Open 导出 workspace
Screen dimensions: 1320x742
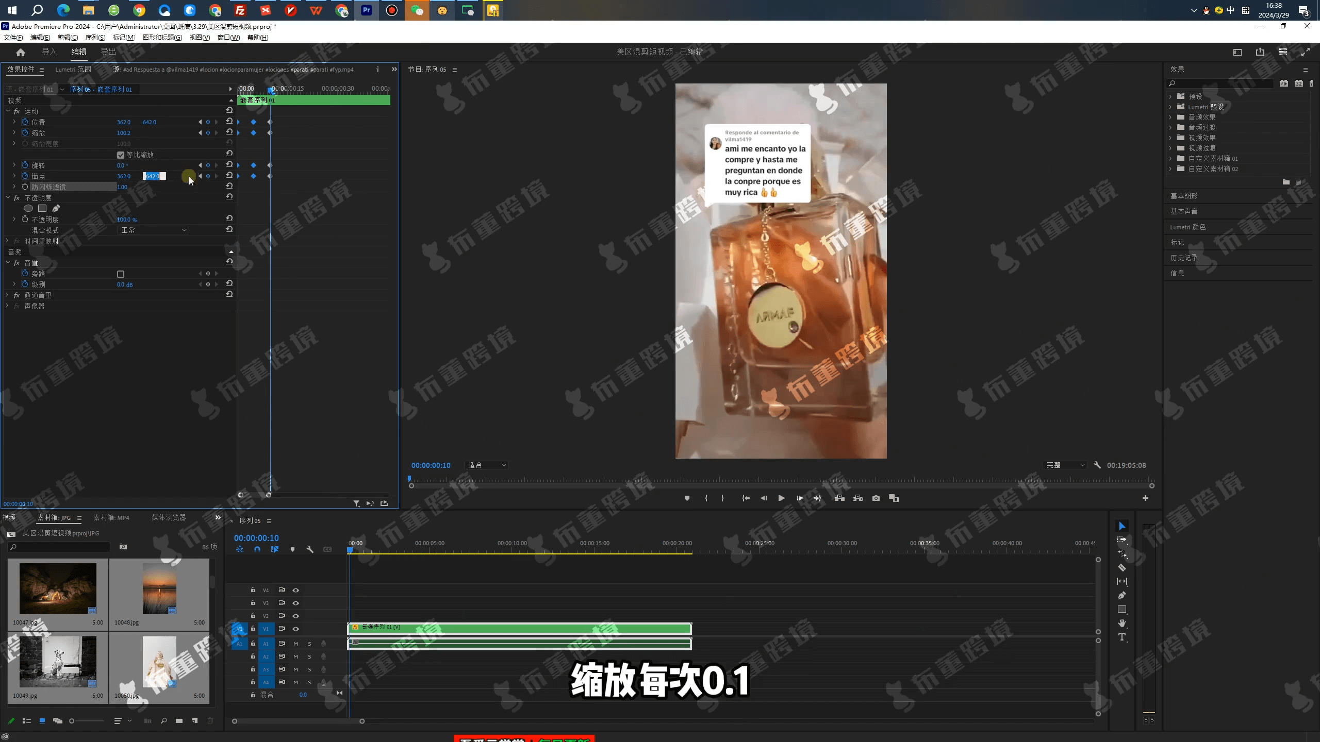pos(108,52)
